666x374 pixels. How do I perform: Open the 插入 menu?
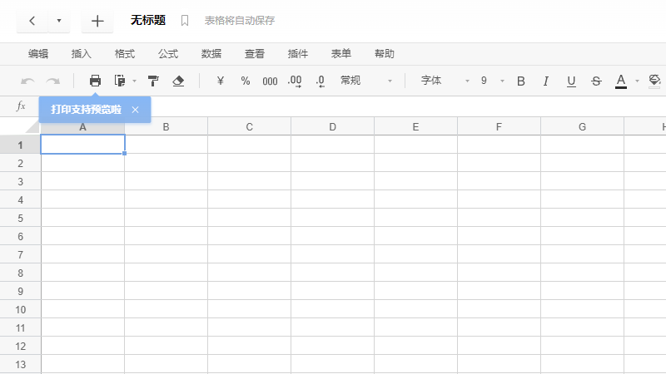[x=82, y=54]
